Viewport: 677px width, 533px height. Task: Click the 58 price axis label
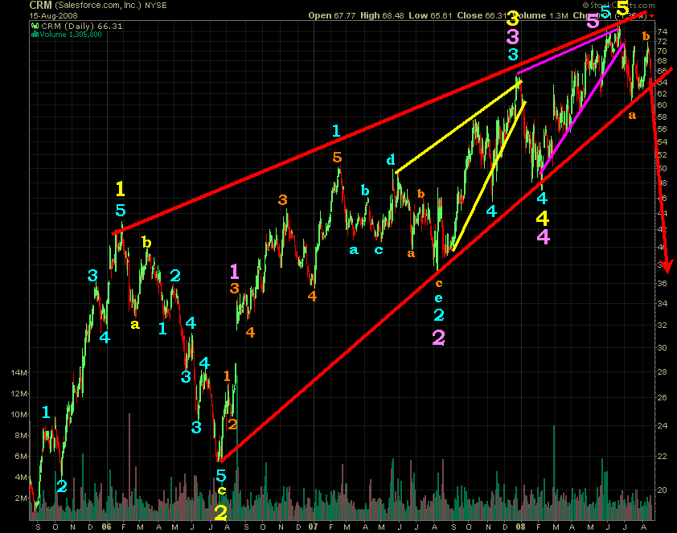tap(662, 117)
